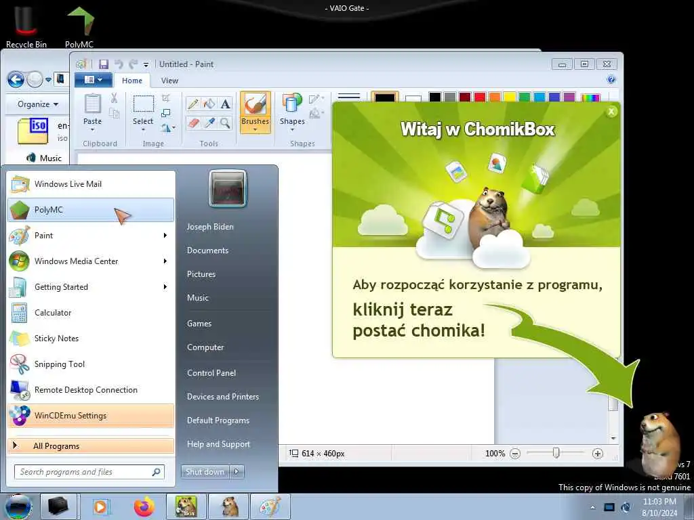Activate the Magnifier tool in Paint
The width and height of the screenshot is (694, 520).
click(225, 123)
